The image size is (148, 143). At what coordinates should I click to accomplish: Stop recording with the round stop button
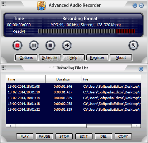(50, 45)
